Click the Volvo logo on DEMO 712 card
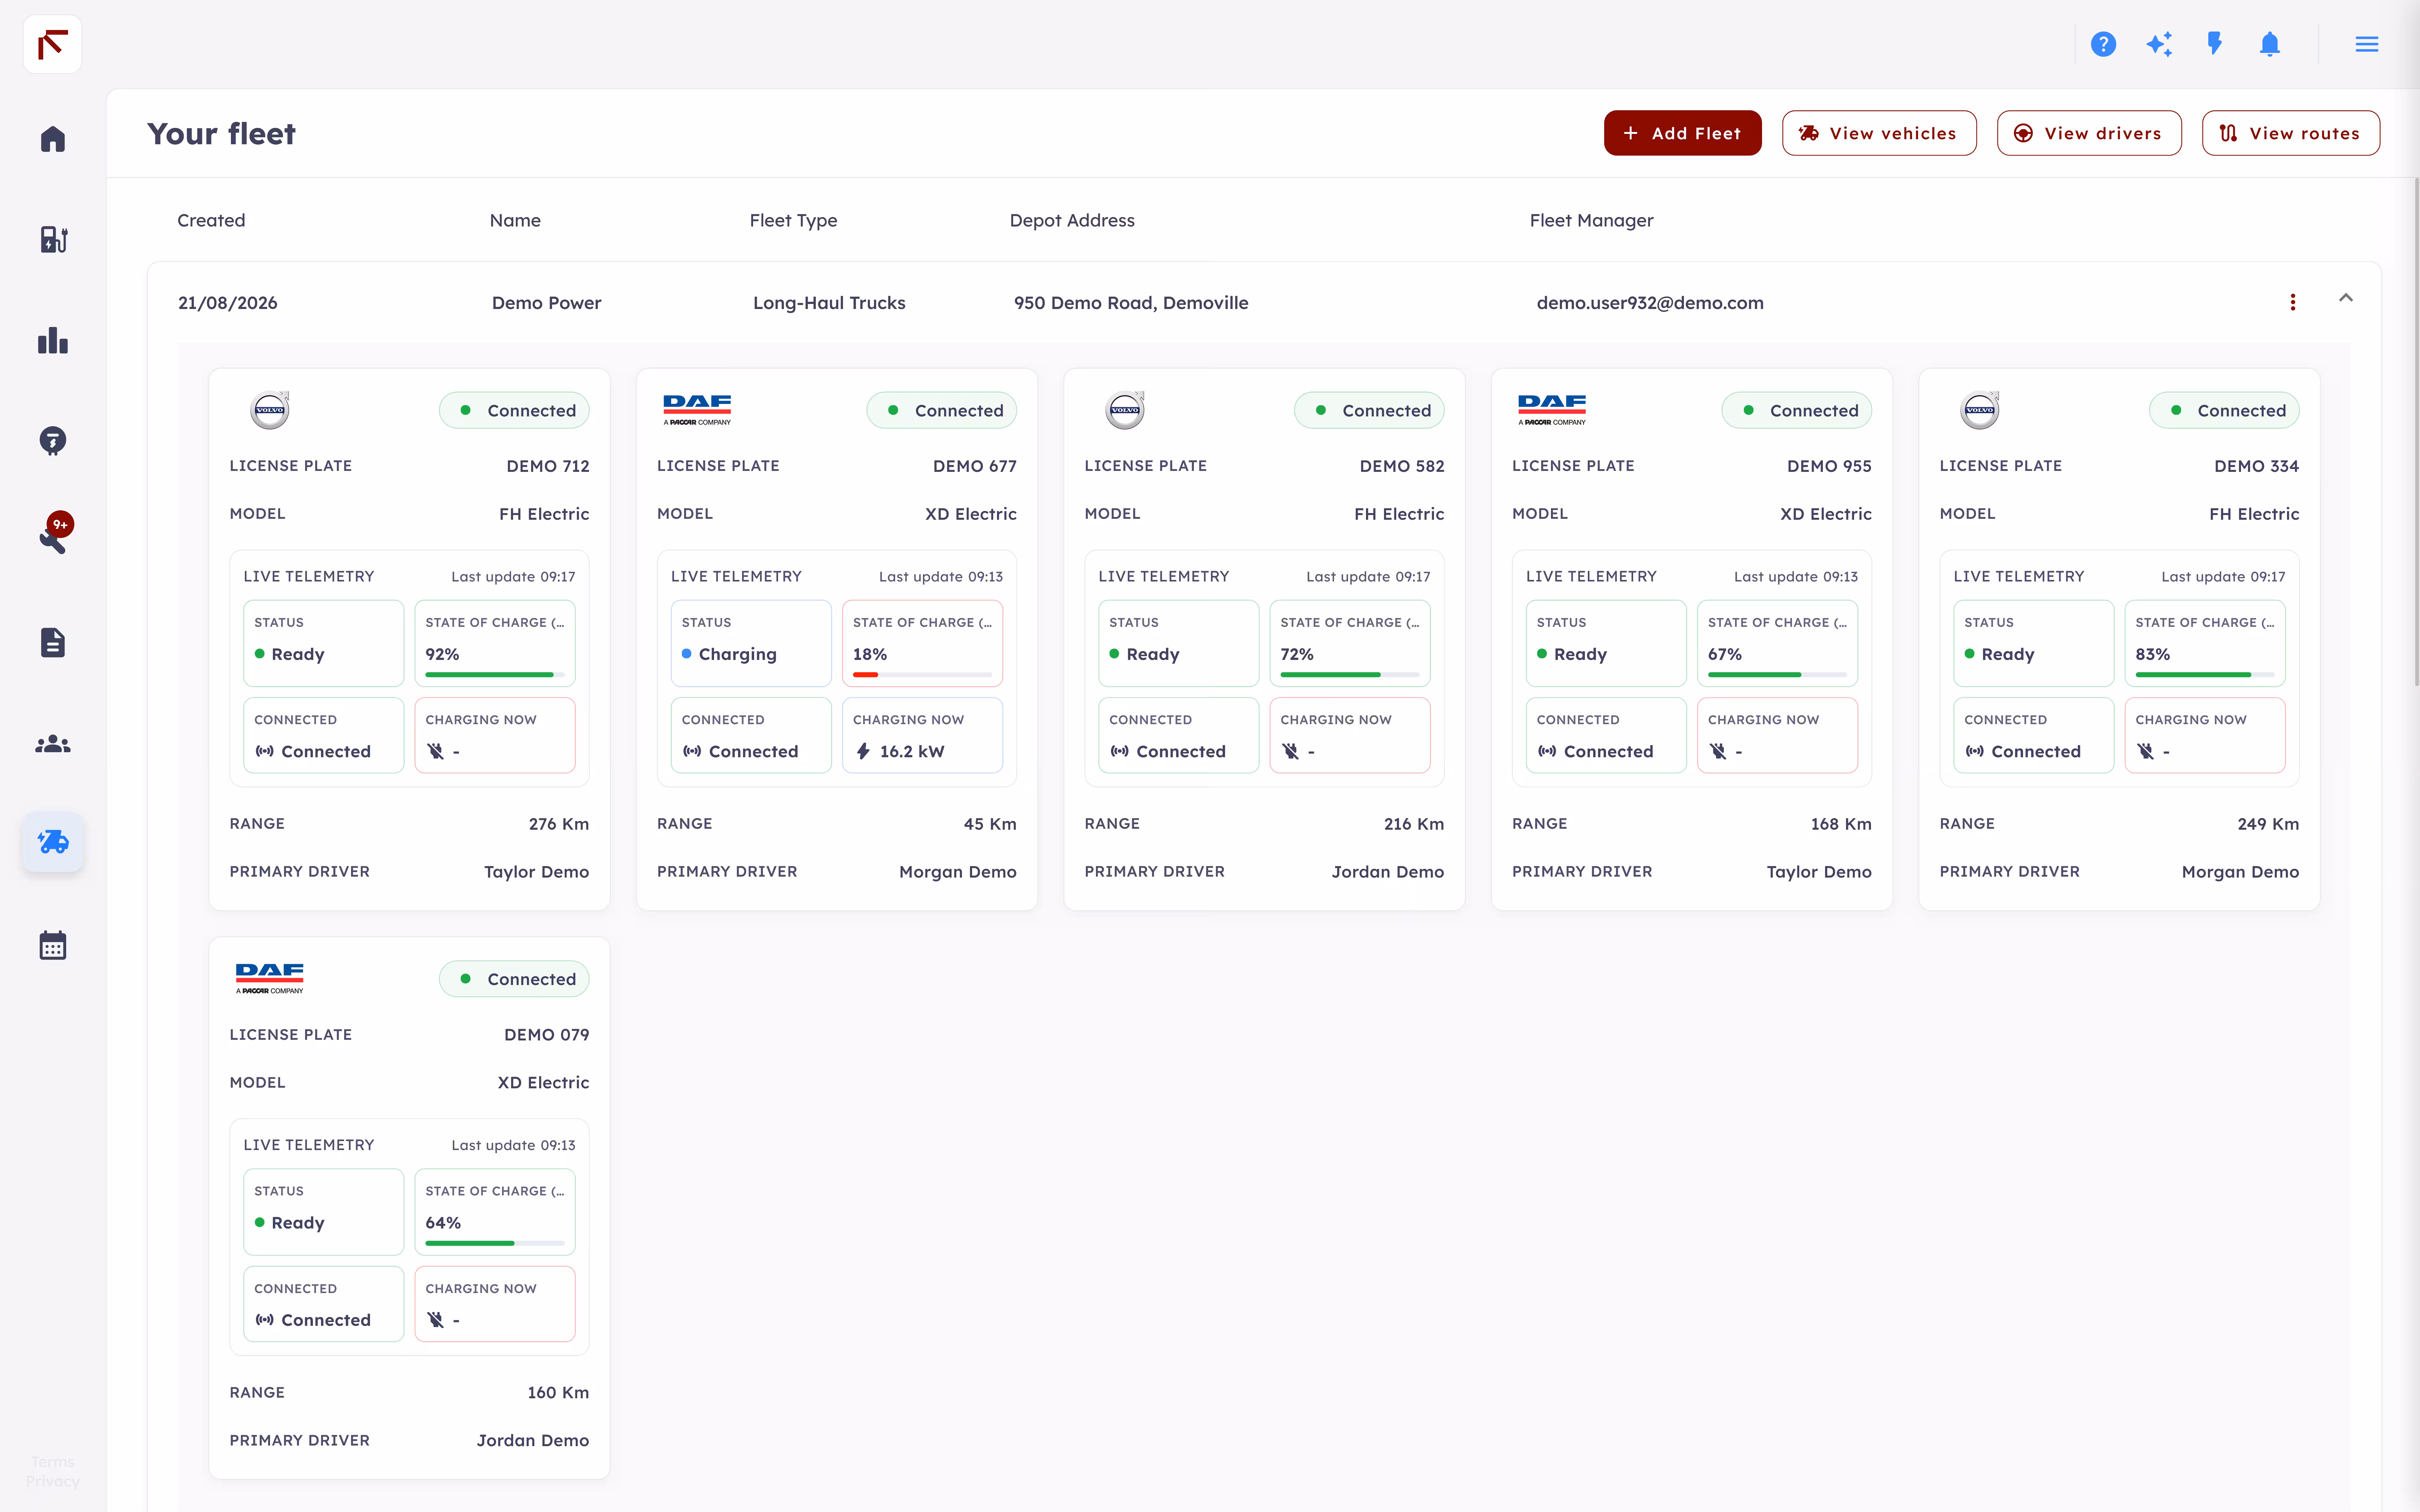The width and height of the screenshot is (2420, 1512). point(270,410)
